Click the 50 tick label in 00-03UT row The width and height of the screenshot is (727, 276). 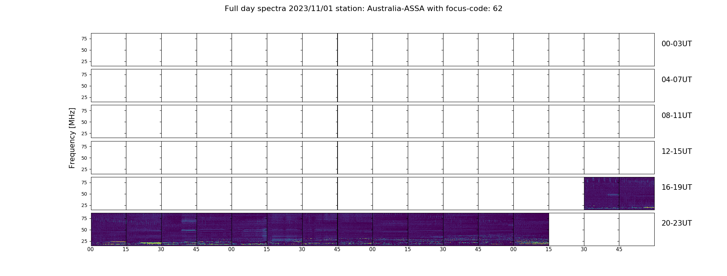84,50
